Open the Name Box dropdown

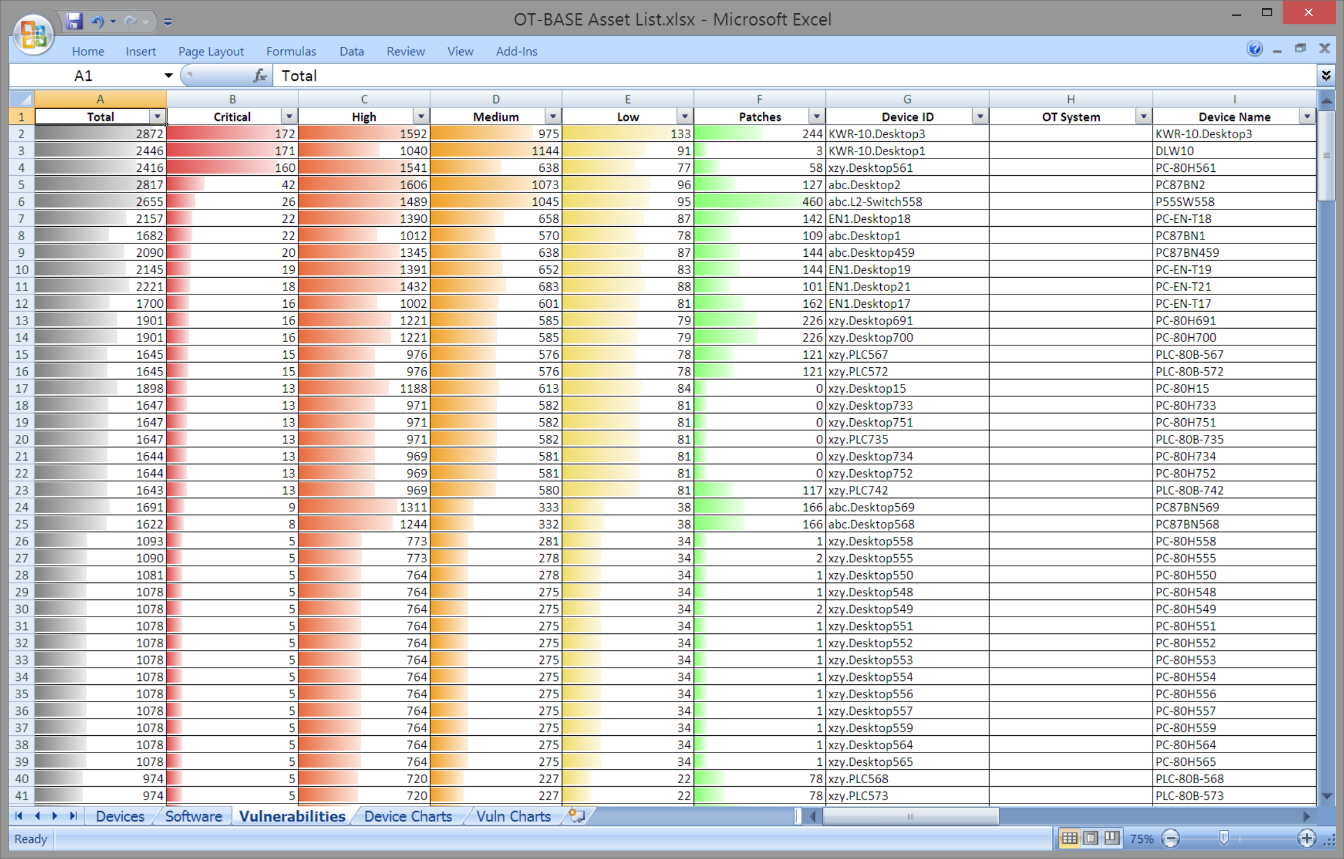168,75
